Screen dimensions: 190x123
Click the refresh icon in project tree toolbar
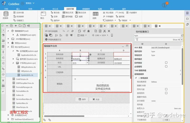[3, 26]
